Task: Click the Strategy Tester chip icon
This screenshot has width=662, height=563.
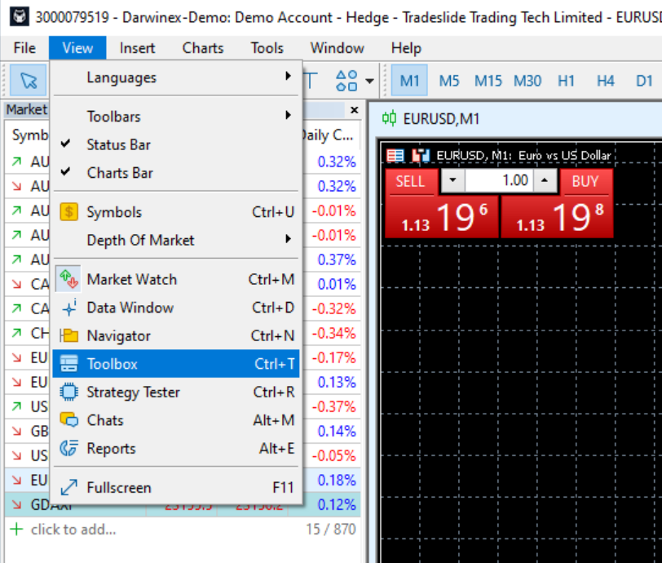Action: 68,392
